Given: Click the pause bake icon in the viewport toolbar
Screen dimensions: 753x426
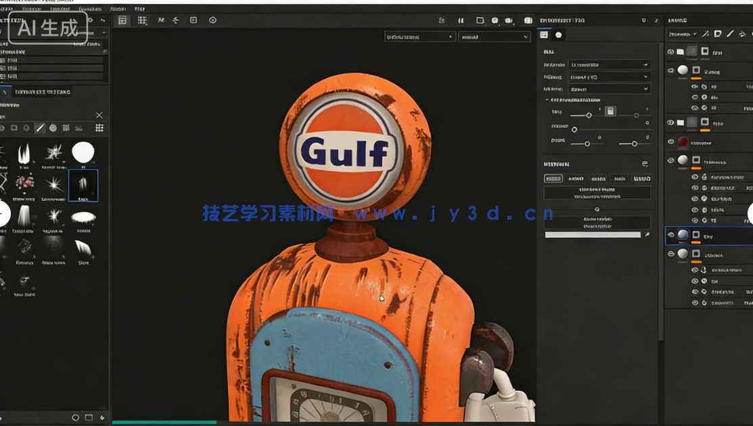Looking at the screenshot, I should tap(461, 21).
